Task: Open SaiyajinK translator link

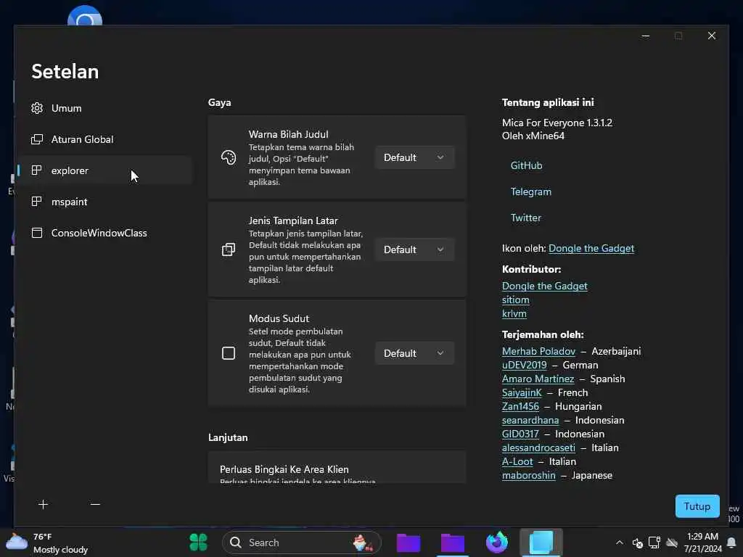Action: [522, 392]
